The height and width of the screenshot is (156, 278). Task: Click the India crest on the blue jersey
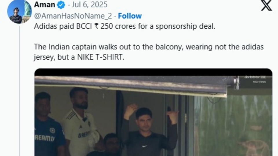(52, 130)
